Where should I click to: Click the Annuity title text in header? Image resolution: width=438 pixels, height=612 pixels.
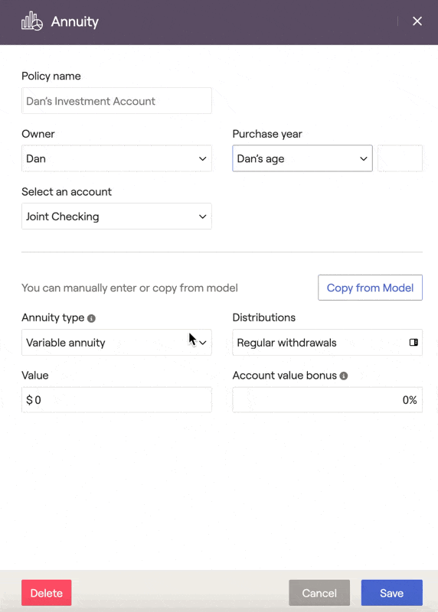[74, 21]
